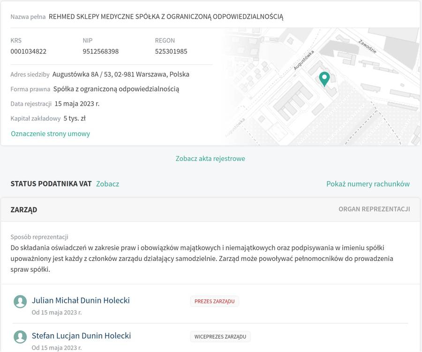Click Julian's profile avatar icon

coord(20,301)
